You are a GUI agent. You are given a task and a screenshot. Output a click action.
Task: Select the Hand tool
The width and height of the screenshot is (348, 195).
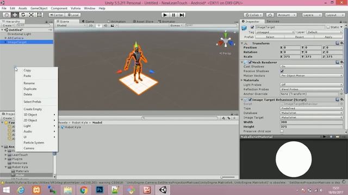pos(7,15)
